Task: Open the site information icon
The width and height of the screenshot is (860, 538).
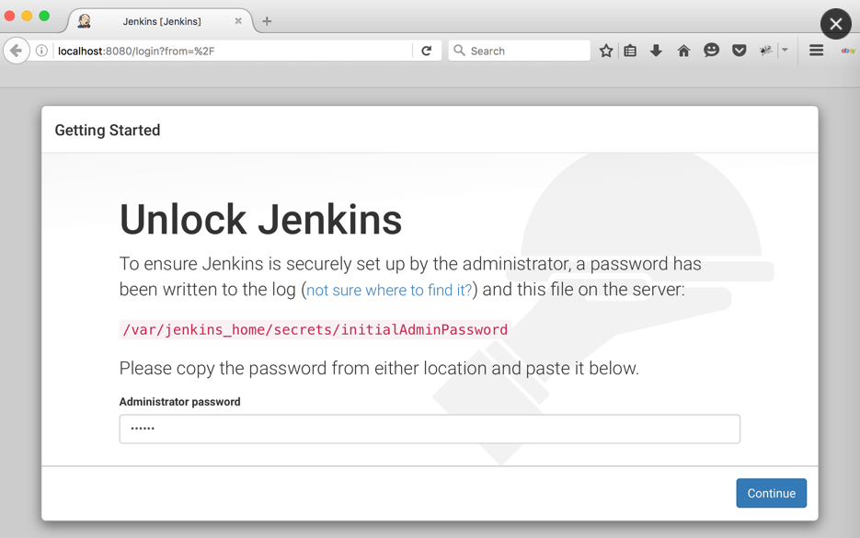Action: tap(41, 51)
